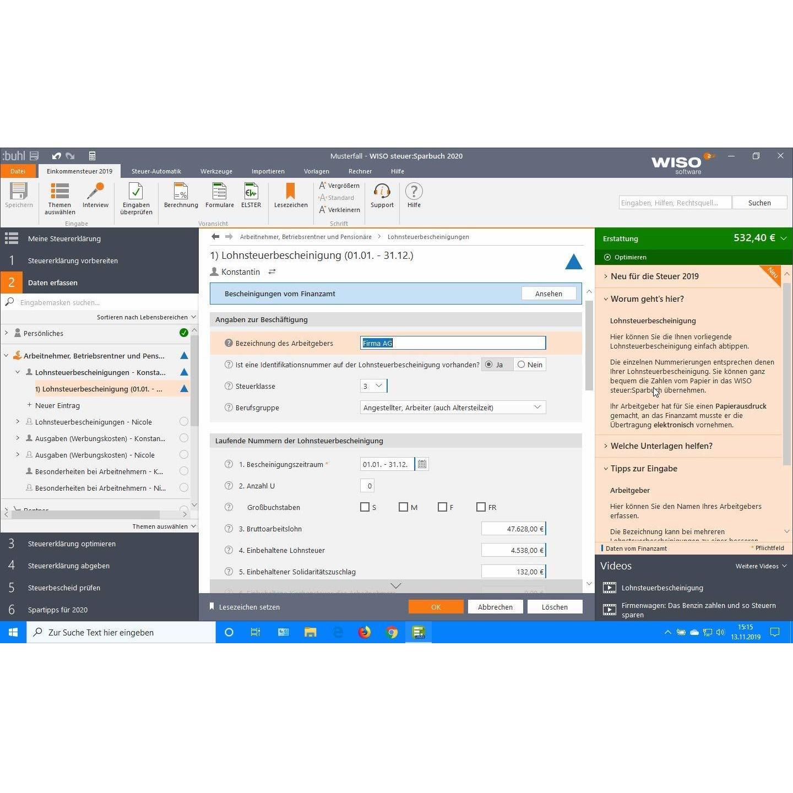Click the Suchen button
Viewport: 793px width, 793px height.
pos(759,203)
